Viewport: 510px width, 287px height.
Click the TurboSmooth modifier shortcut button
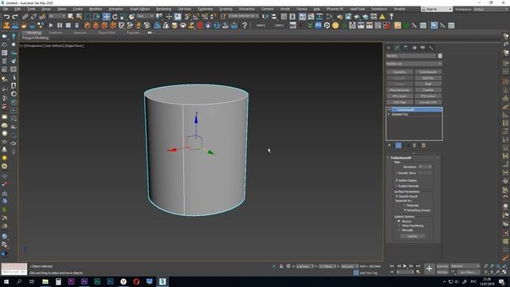428,72
